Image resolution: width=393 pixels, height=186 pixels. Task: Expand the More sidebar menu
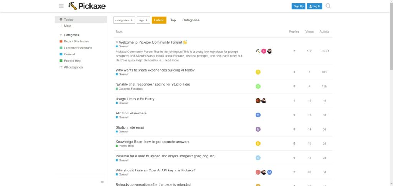pyautogui.click(x=81, y=26)
